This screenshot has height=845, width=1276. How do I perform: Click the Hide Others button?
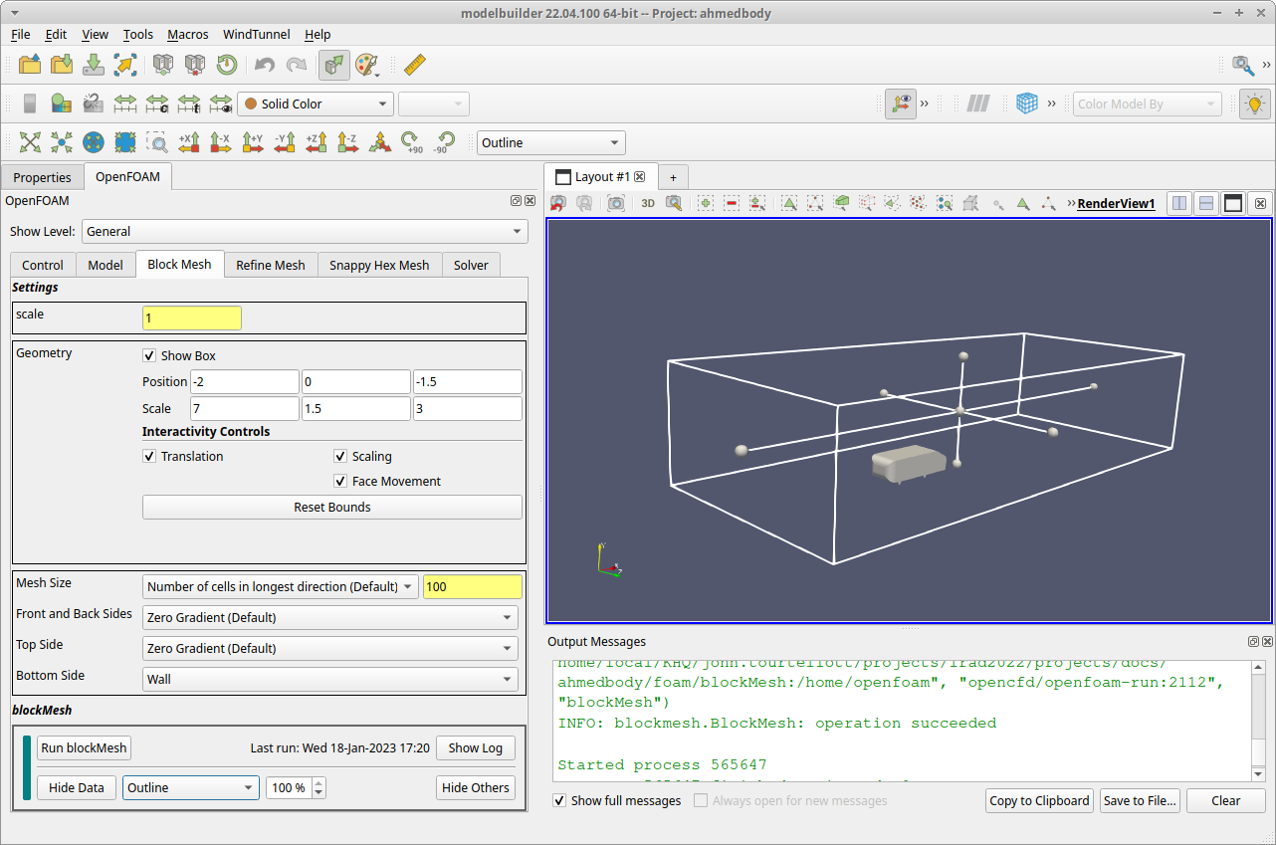click(x=476, y=787)
